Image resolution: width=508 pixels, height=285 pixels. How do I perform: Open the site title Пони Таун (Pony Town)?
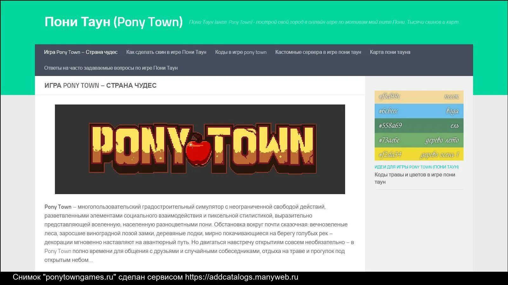coord(114,22)
